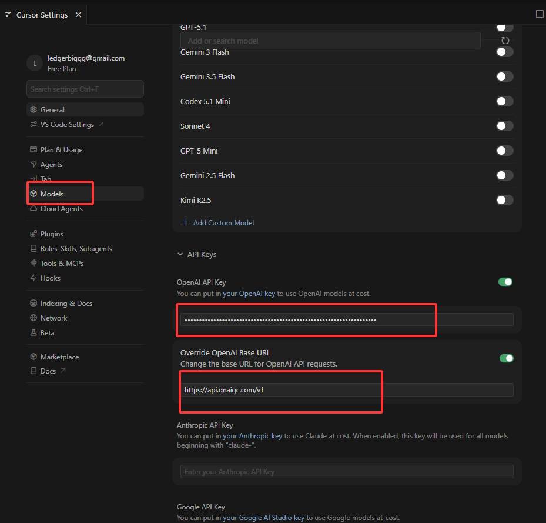Open the 'your Google AI Studio key' link
This screenshot has width=546, height=523.
click(x=263, y=518)
